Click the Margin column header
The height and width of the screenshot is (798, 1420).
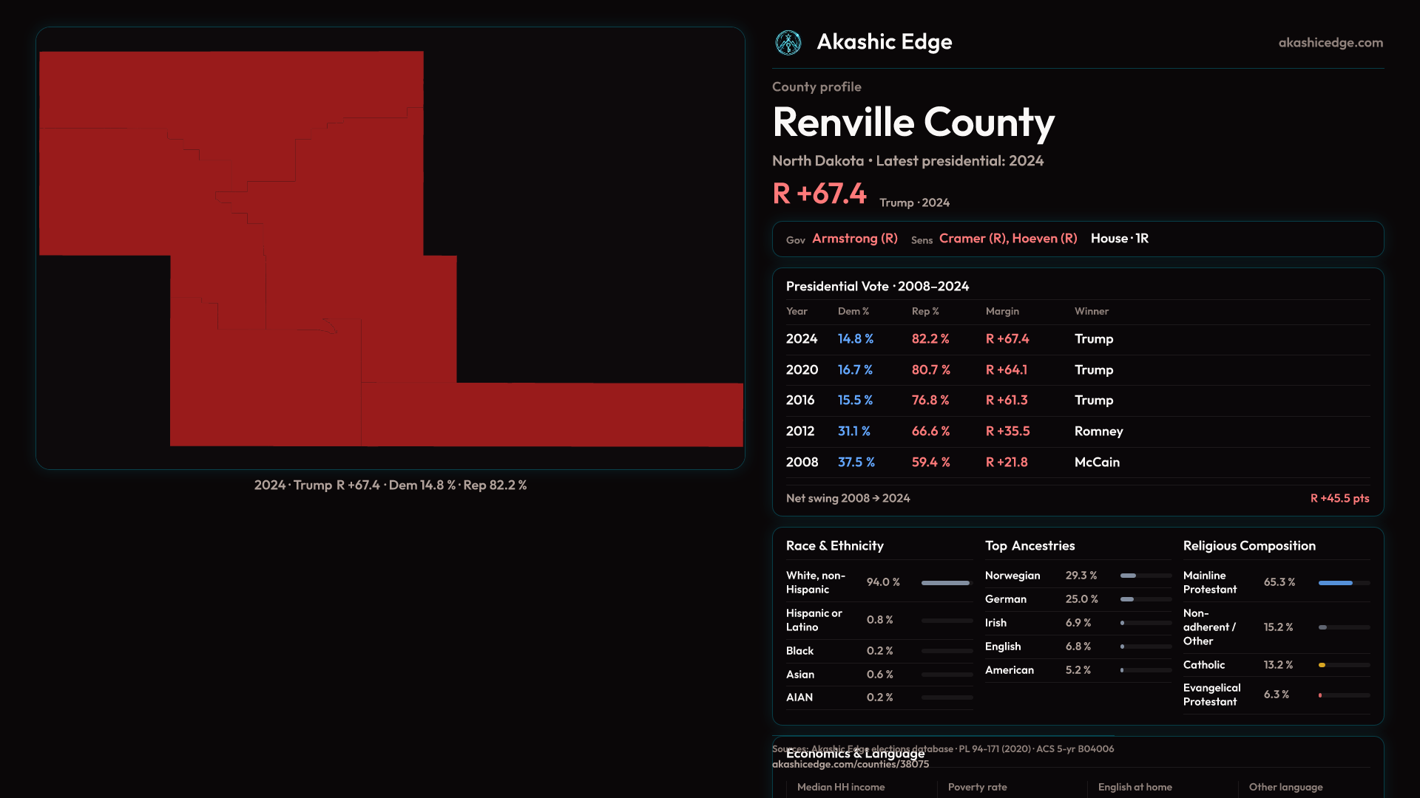[1002, 312]
